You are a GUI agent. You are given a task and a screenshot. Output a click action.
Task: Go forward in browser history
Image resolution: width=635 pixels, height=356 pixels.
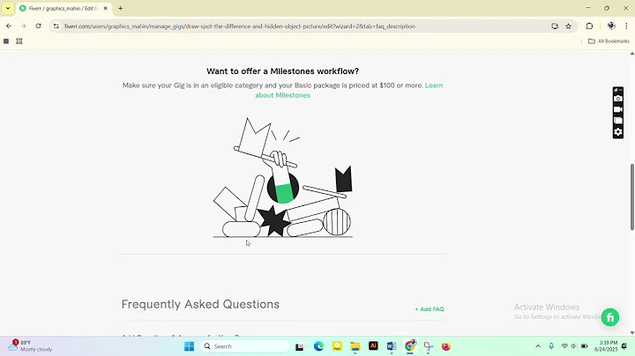pyautogui.click(x=24, y=26)
